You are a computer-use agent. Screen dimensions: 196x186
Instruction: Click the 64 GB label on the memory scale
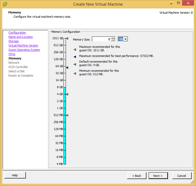pos(59,66)
